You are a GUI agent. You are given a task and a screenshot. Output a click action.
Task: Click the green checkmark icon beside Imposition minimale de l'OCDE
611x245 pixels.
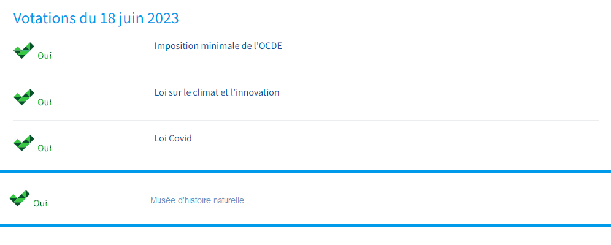24,51
